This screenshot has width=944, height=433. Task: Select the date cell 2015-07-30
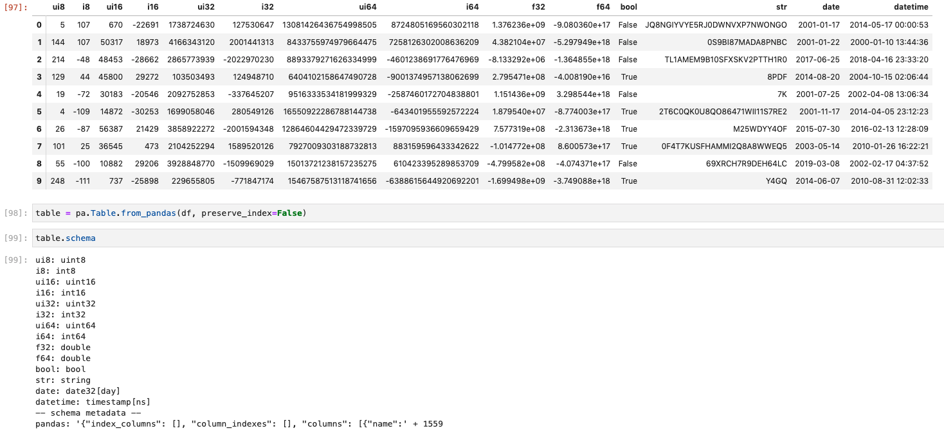tap(818, 128)
